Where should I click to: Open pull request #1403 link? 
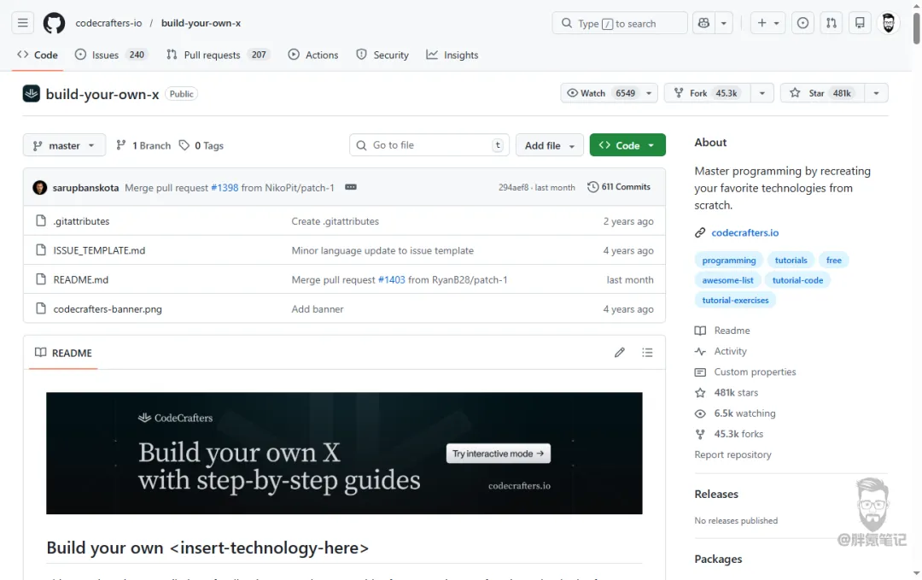(x=392, y=279)
